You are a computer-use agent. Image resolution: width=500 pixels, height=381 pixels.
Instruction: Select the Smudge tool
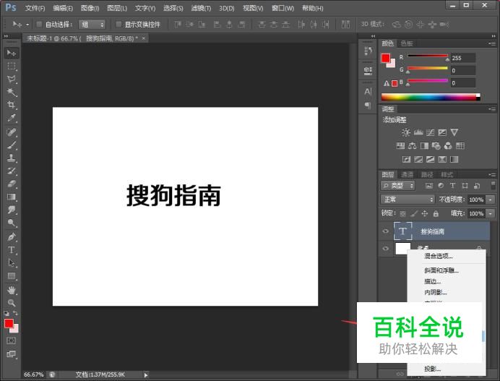(x=12, y=210)
